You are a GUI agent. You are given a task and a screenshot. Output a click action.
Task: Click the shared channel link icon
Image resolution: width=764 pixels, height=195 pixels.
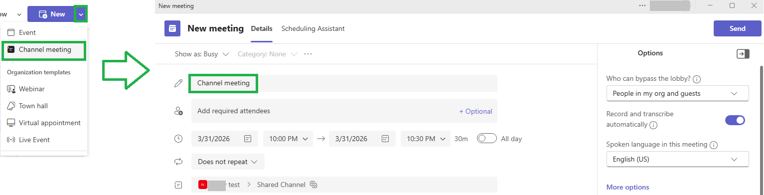pyautogui.click(x=314, y=185)
